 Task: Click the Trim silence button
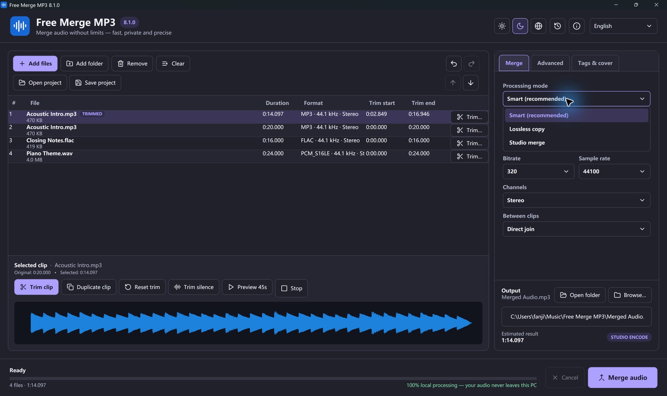[x=193, y=287]
